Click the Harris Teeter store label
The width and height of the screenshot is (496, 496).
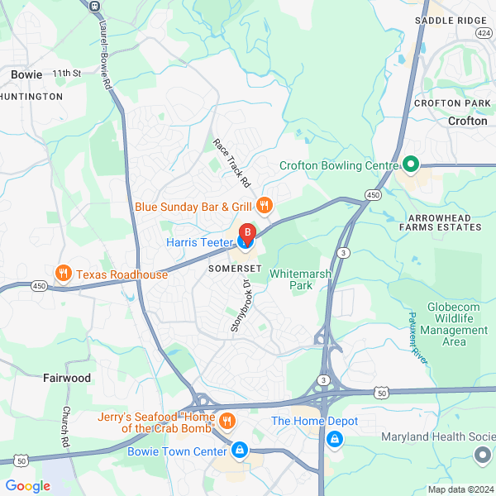click(199, 242)
